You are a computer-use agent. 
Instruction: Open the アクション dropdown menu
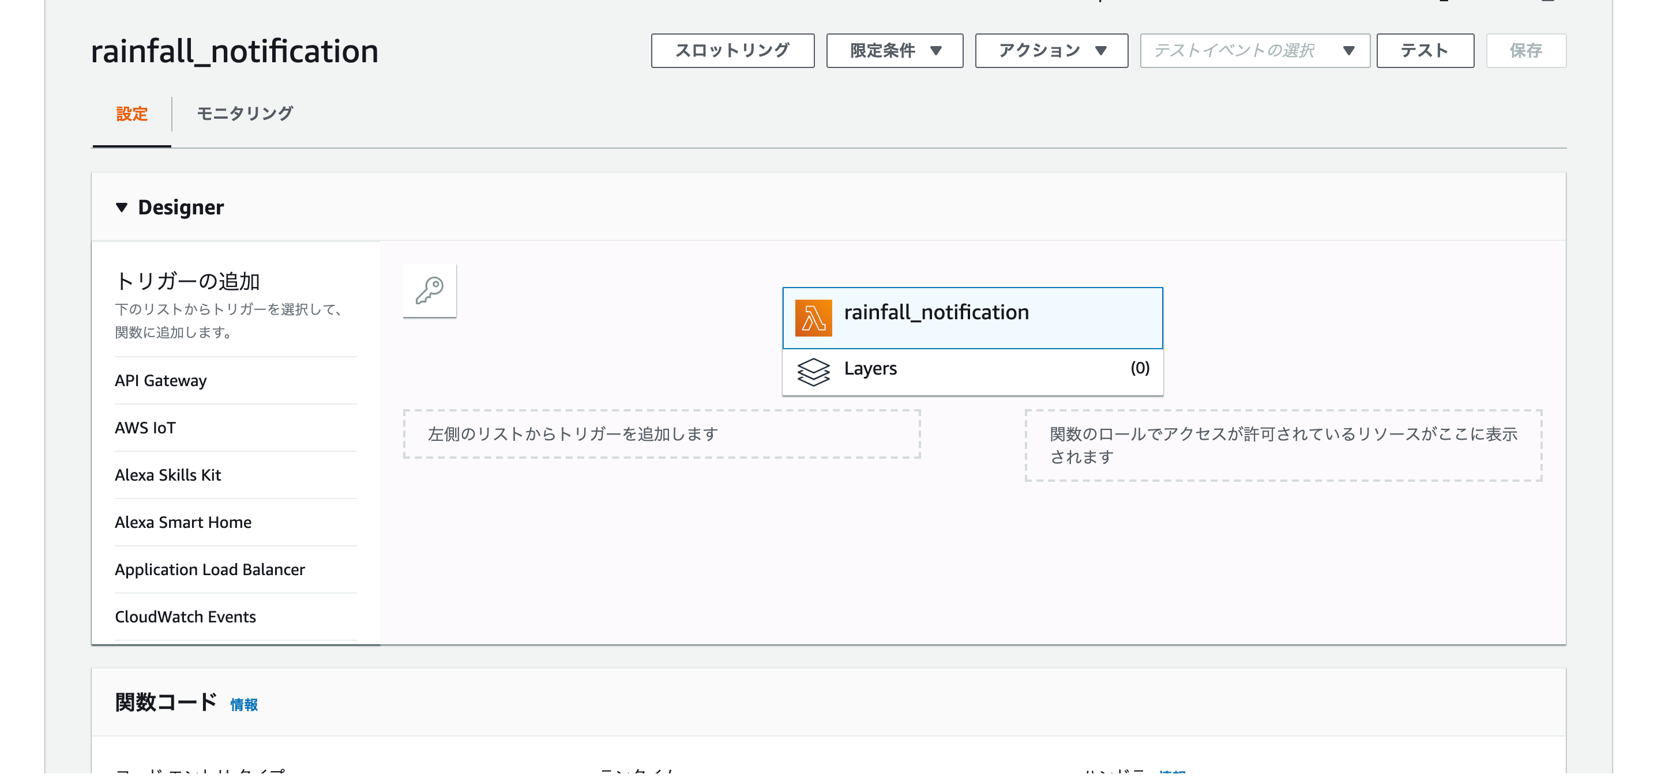coord(1051,50)
